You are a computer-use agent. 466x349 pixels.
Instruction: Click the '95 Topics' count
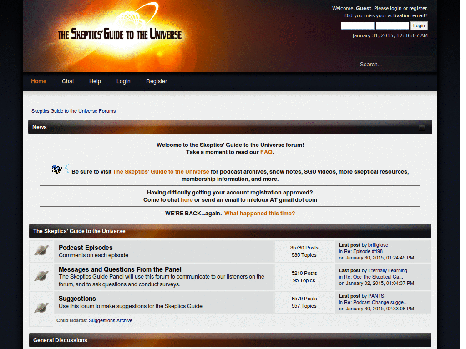[304, 280]
